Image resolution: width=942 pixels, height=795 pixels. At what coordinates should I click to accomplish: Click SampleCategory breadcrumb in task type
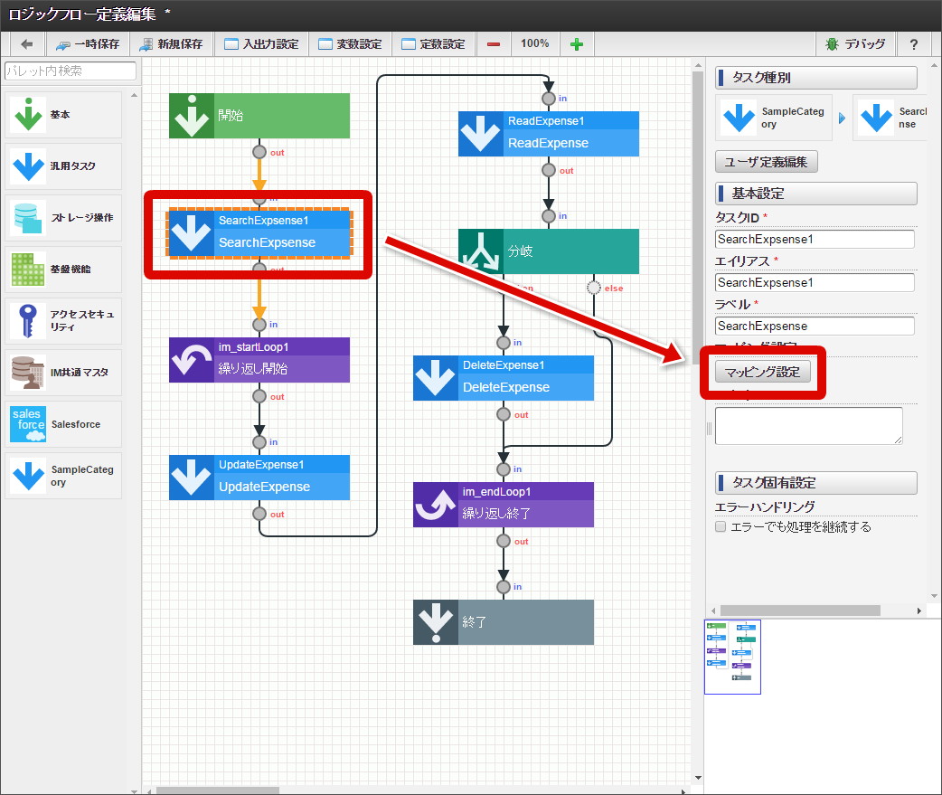point(774,118)
